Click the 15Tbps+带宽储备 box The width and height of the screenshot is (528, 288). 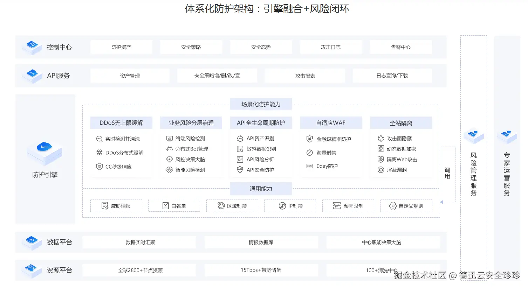tap(261, 270)
